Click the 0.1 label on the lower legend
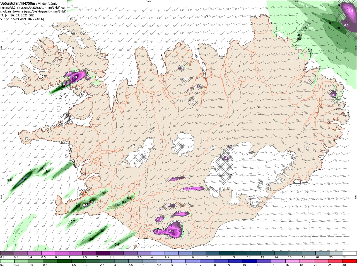Viewport: 357px width, 267px height. (2, 265)
